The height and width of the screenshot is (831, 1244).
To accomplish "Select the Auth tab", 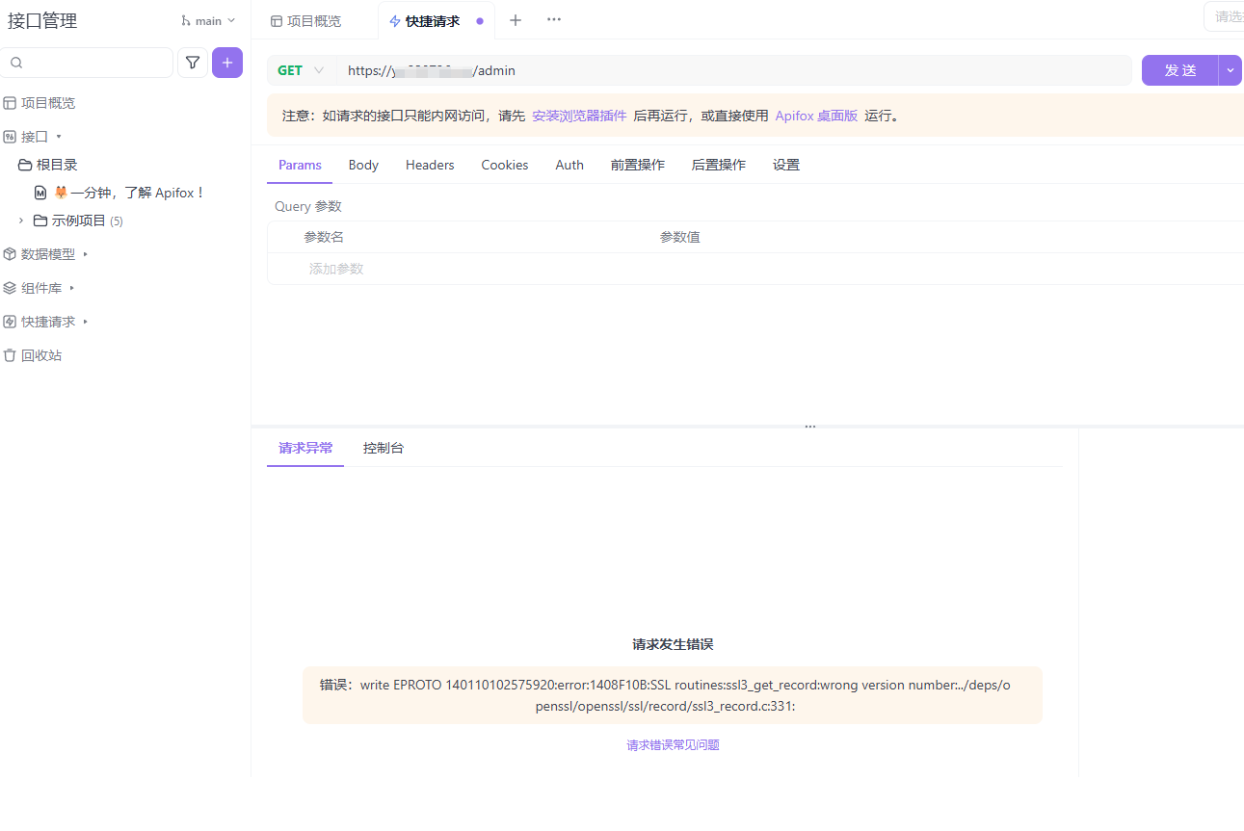I will (569, 165).
